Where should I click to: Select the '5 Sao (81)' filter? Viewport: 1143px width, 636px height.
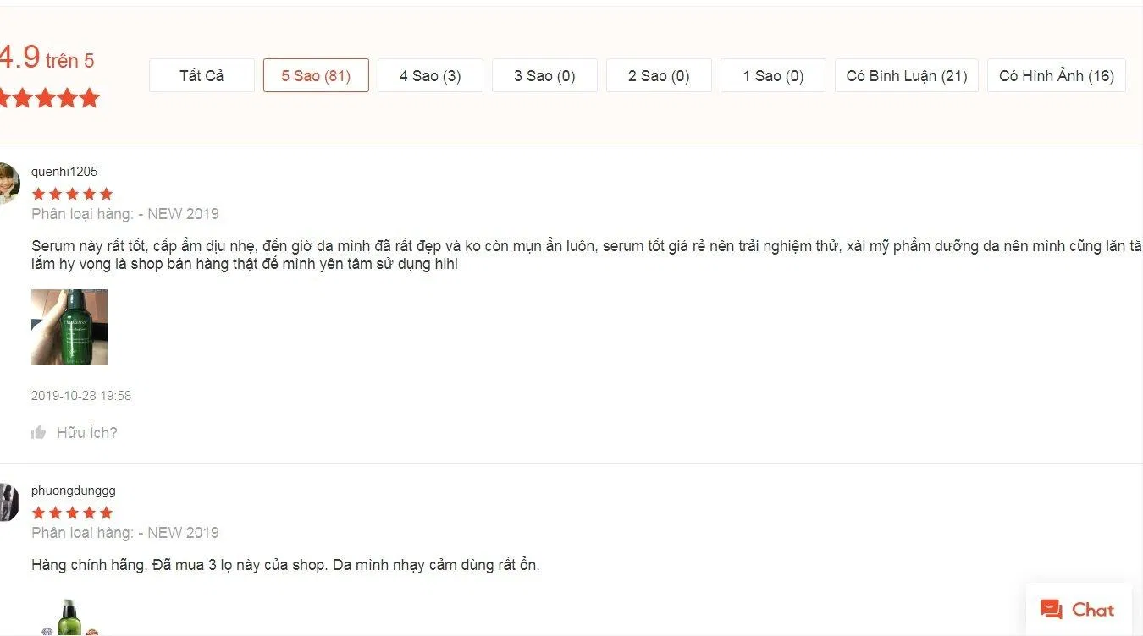[x=316, y=75]
